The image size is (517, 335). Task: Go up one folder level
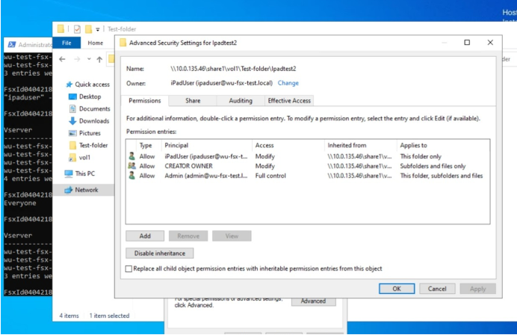click(99, 59)
